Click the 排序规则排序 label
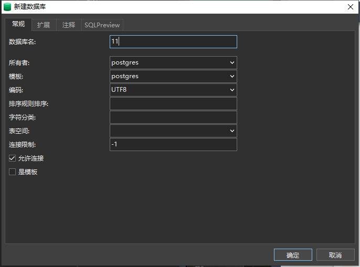 click(x=28, y=104)
